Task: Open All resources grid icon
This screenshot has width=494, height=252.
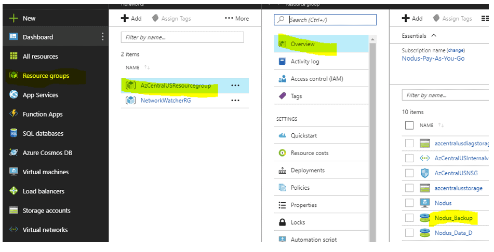Action: pos(14,56)
